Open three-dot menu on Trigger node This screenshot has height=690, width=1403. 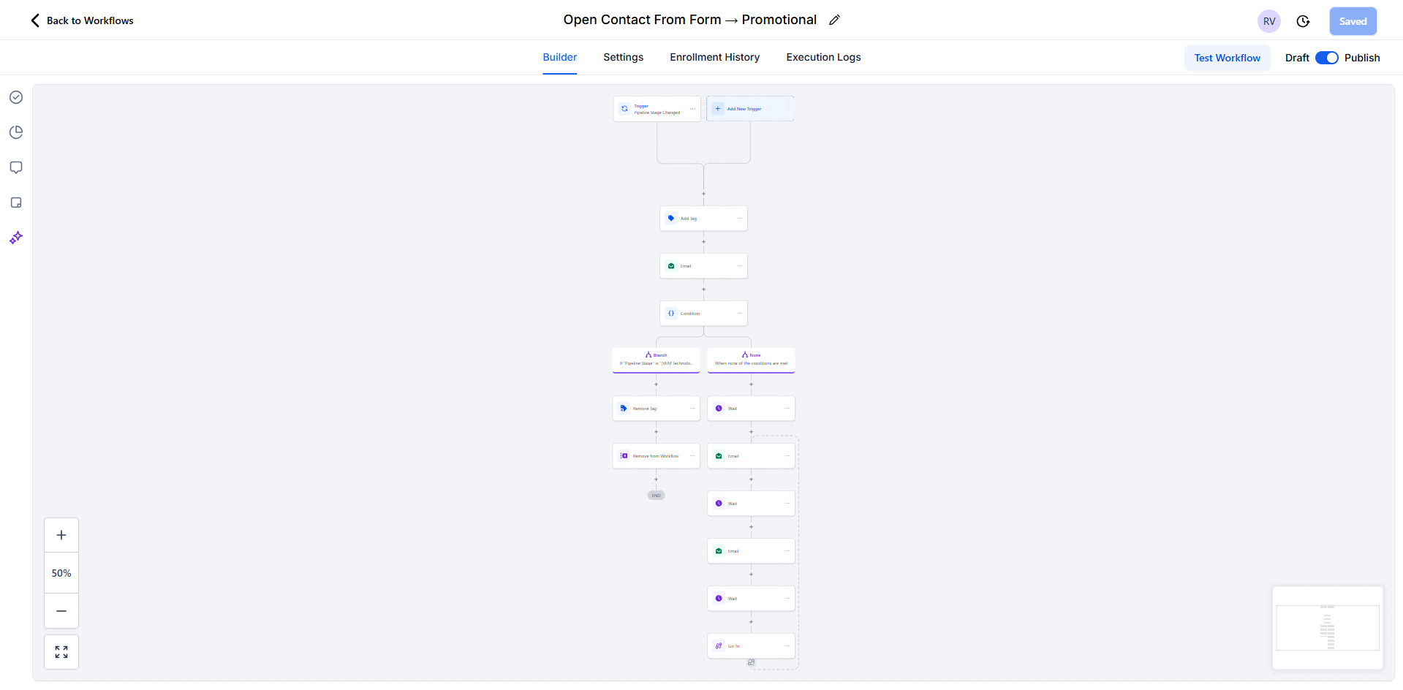[x=692, y=109]
